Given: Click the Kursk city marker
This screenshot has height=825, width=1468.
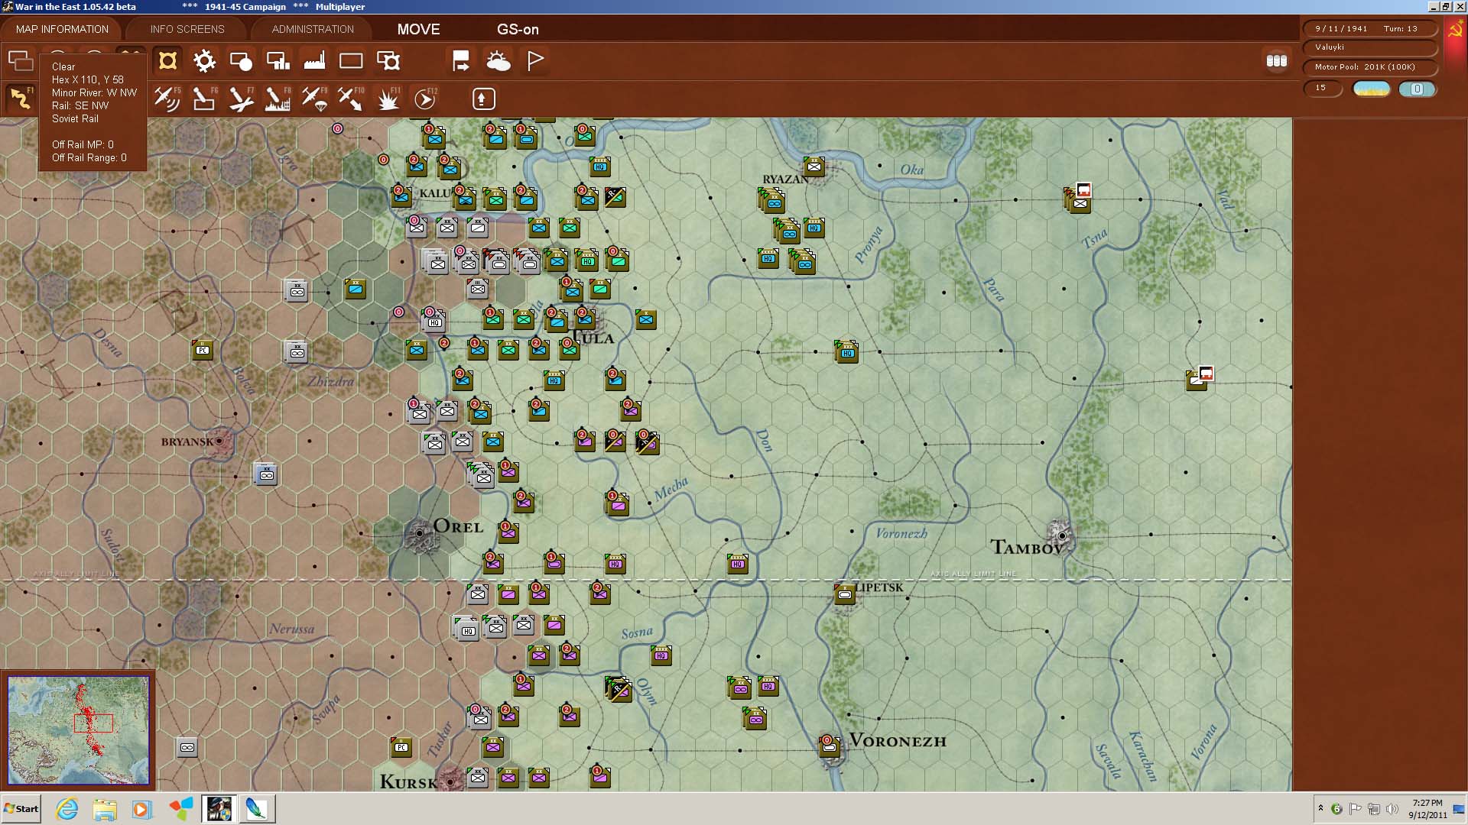Looking at the screenshot, I should click(450, 781).
